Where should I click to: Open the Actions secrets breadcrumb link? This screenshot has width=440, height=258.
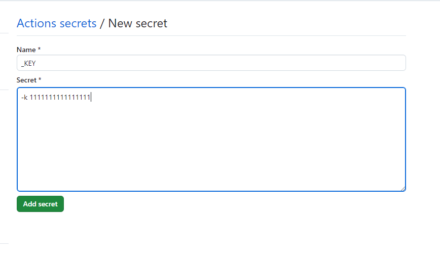coord(56,23)
